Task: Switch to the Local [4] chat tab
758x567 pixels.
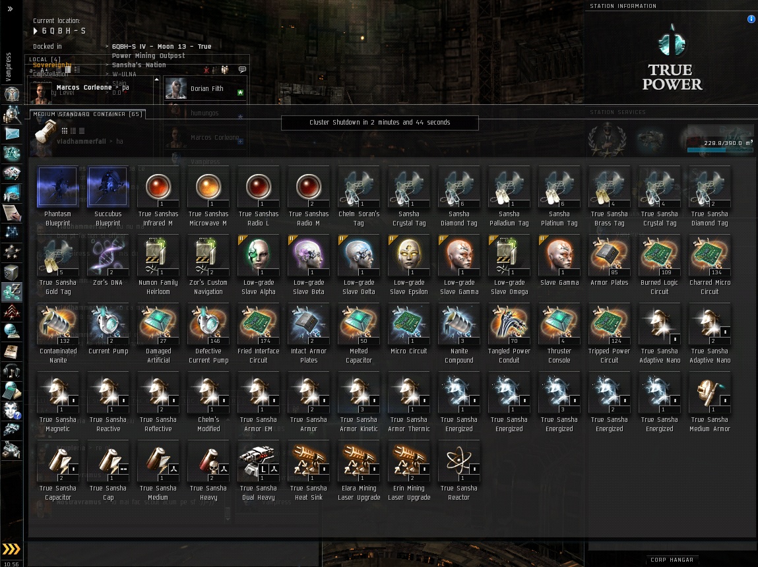Action: [45, 59]
